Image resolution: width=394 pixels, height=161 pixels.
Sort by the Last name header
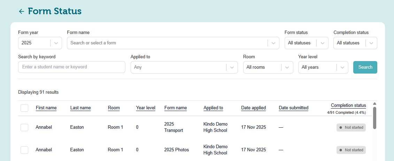click(80, 108)
